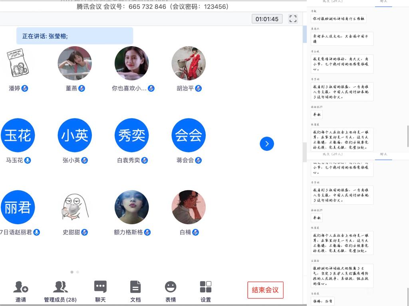Image resolution: width=409 pixels, height=306 pixels.
Task: Toggle 白楠's microphone
Action: [x=196, y=232]
